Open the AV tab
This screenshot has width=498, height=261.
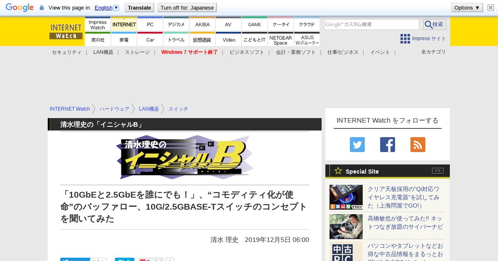point(228,24)
